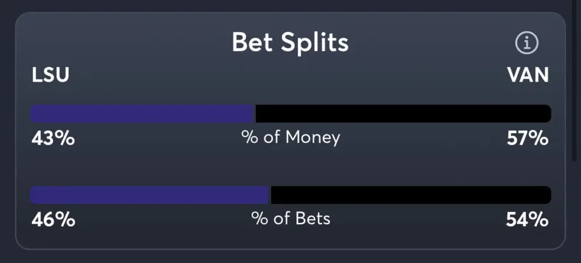Open the Bet Splits info icon
This screenshot has width=581, height=263.
click(526, 43)
